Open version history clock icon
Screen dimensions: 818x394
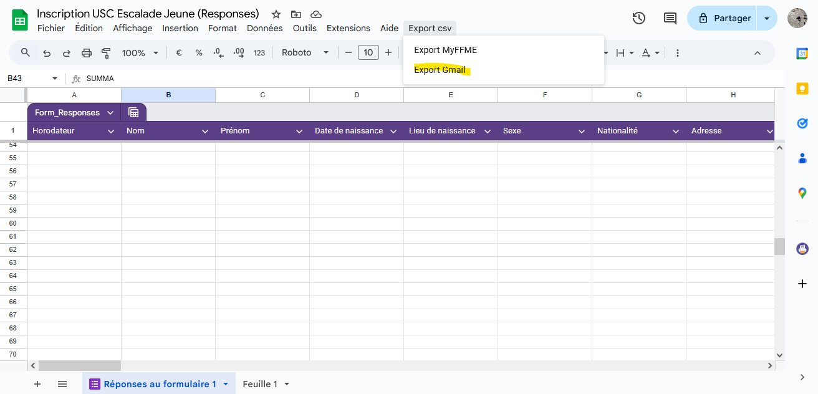click(638, 18)
